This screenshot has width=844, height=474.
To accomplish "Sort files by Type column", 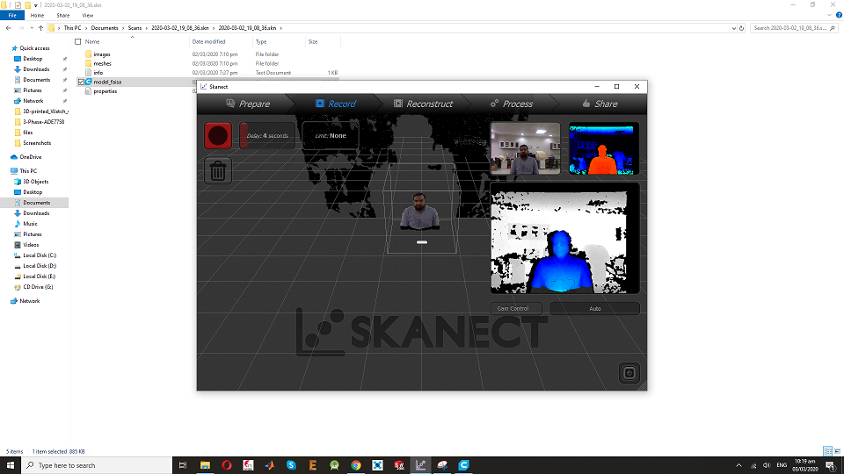I will (261, 41).
